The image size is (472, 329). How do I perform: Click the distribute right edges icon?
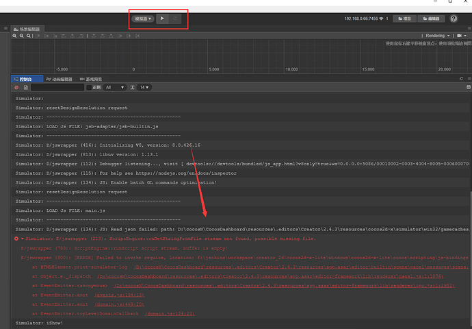point(137,36)
